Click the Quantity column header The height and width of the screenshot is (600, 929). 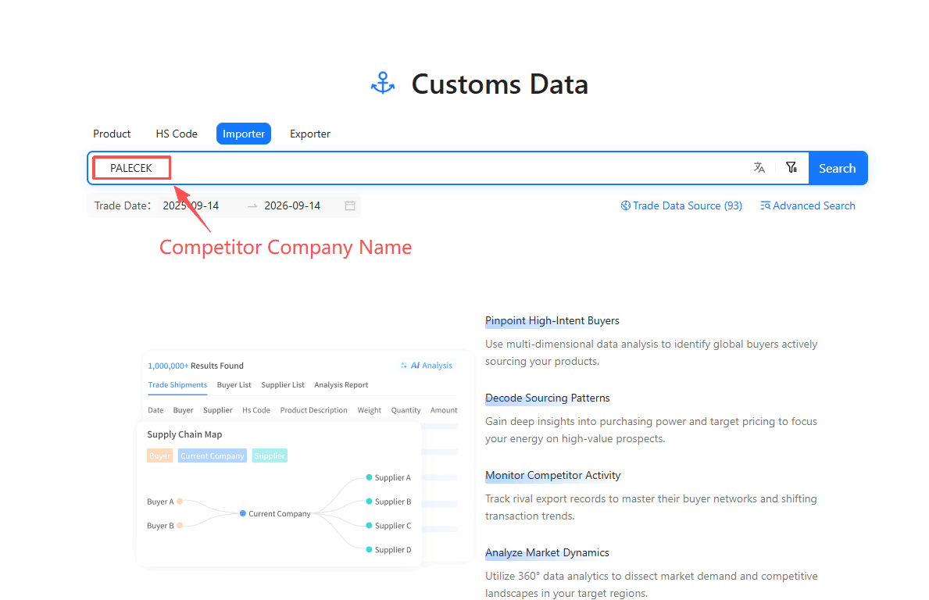(x=406, y=410)
